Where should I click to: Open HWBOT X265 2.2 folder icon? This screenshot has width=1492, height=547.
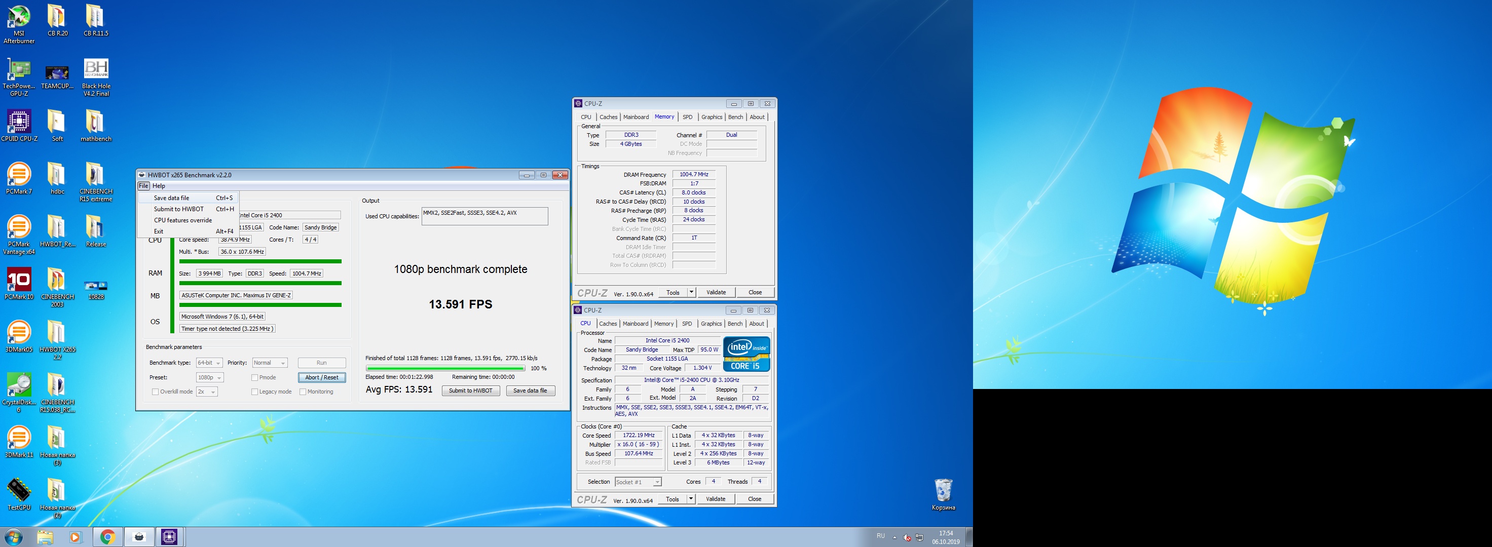tap(57, 340)
